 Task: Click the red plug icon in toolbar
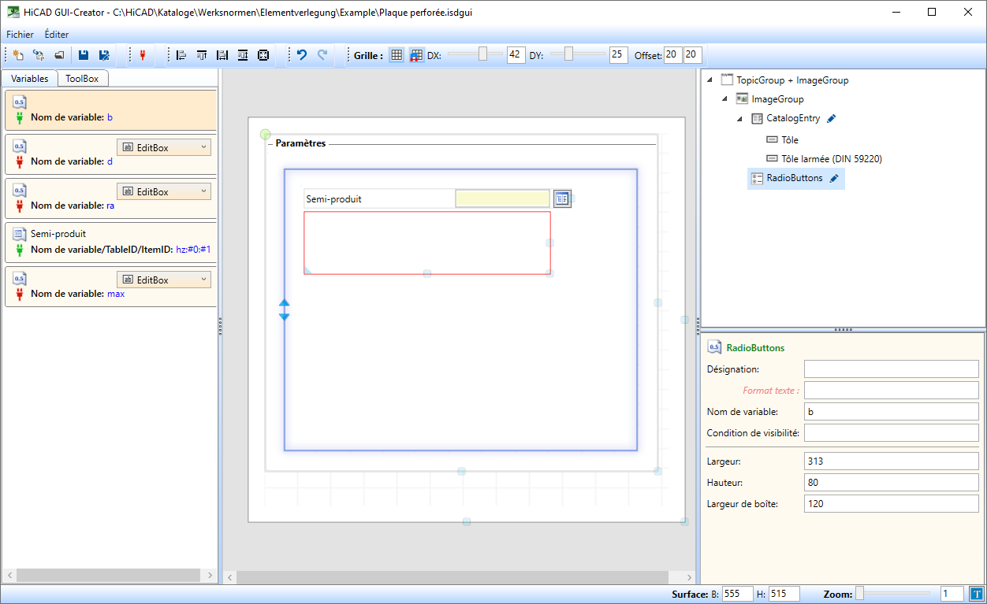(x=143, y=55)
